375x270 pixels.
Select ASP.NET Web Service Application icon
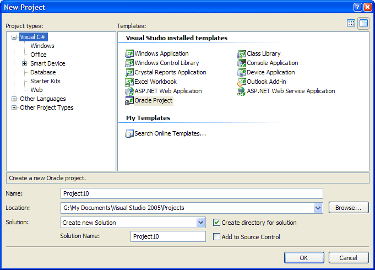[x=242, y=91]
